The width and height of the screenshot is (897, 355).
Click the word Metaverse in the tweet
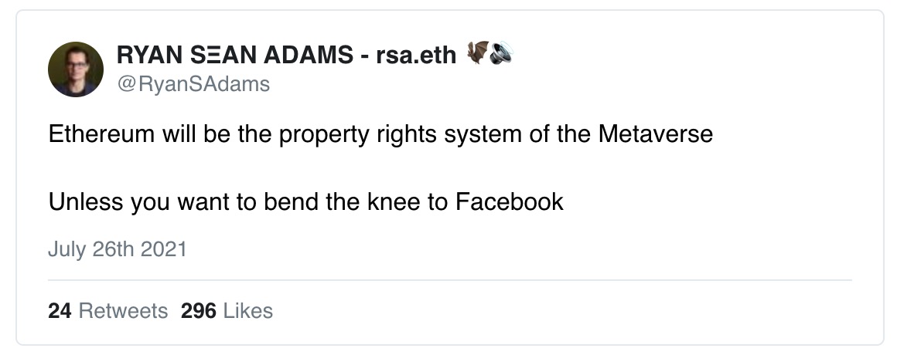(x=656, y=135)
